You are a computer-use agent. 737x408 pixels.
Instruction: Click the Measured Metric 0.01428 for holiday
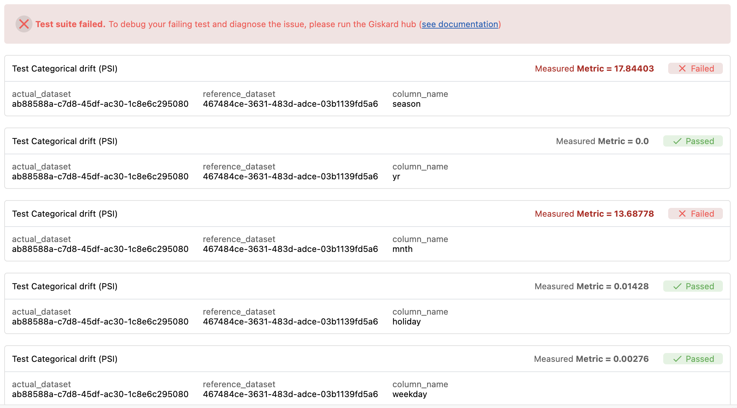click(x=591, y=286)
